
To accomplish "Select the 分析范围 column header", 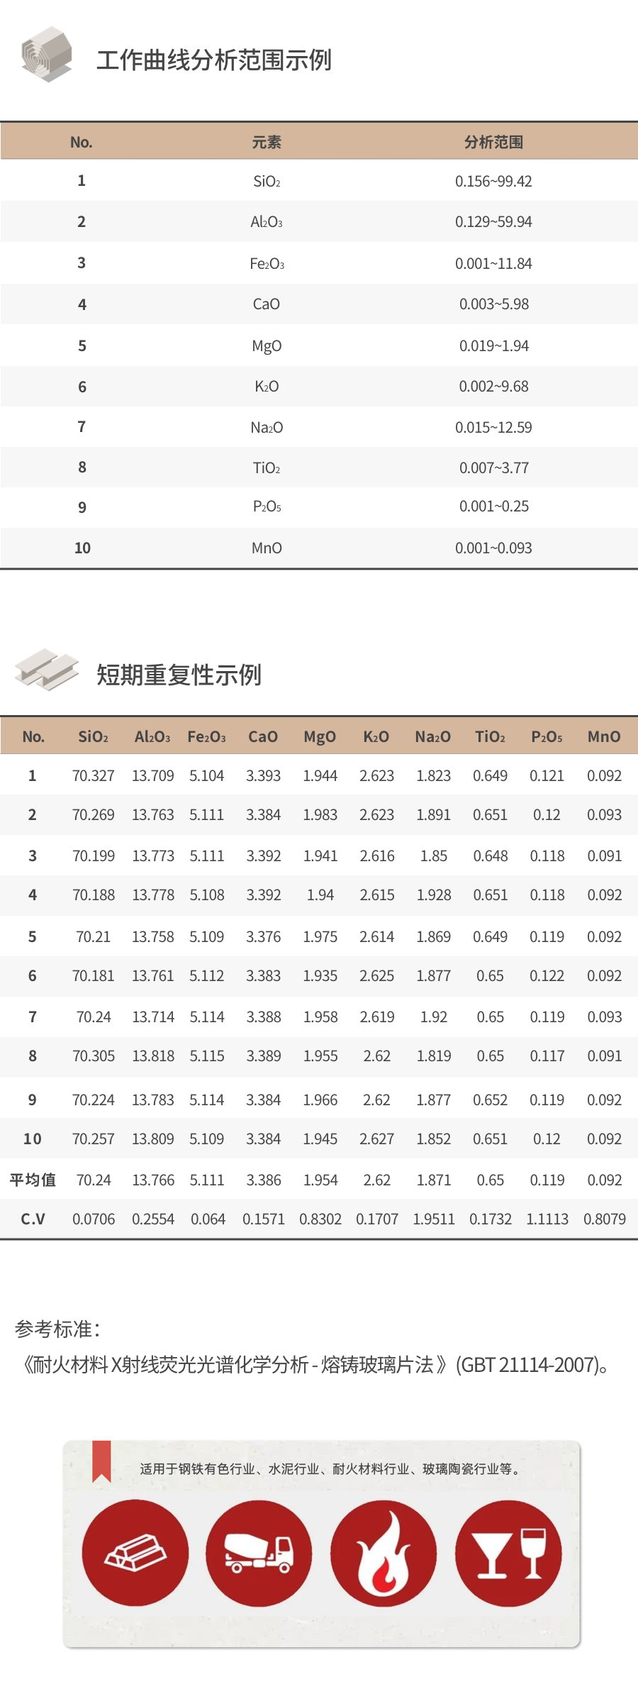I will point(493,142).
